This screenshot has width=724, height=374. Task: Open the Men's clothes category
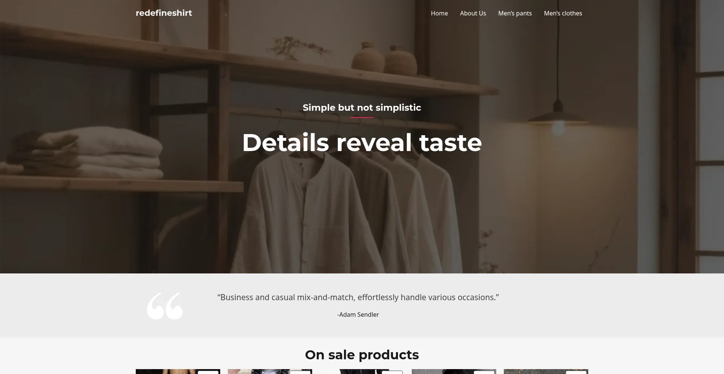click(563, 13)
